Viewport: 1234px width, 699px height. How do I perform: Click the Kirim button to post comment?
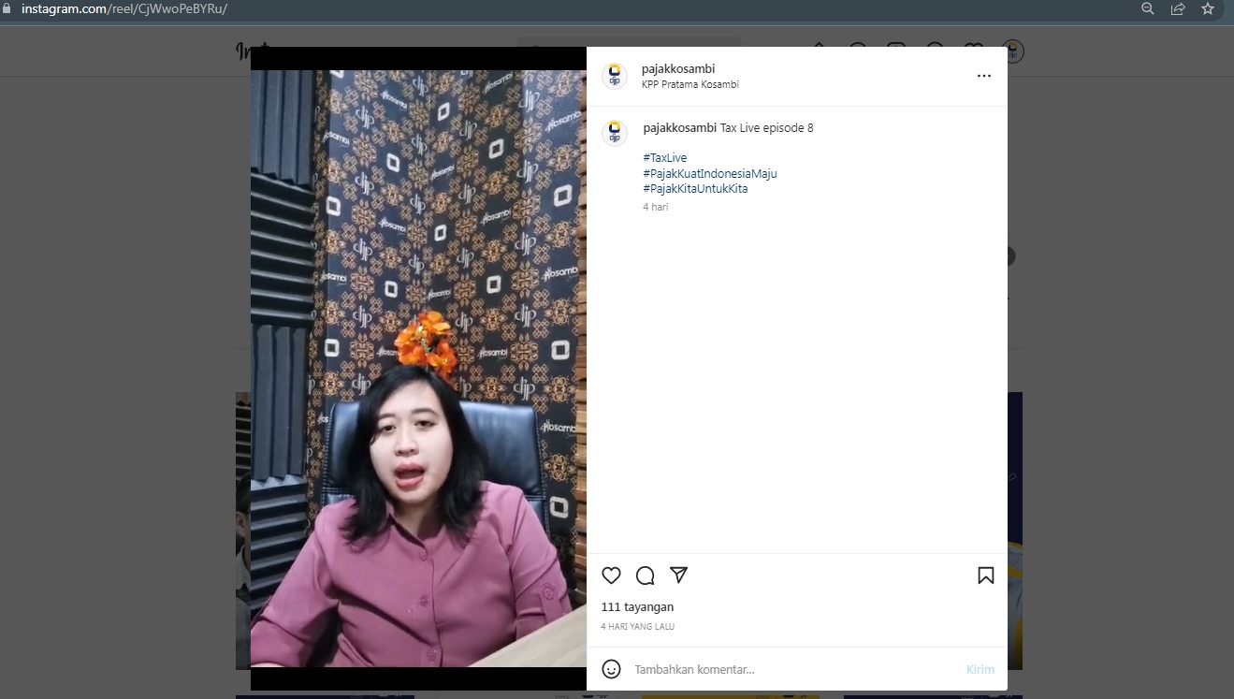pyautogui.click(x=980, y=669)
